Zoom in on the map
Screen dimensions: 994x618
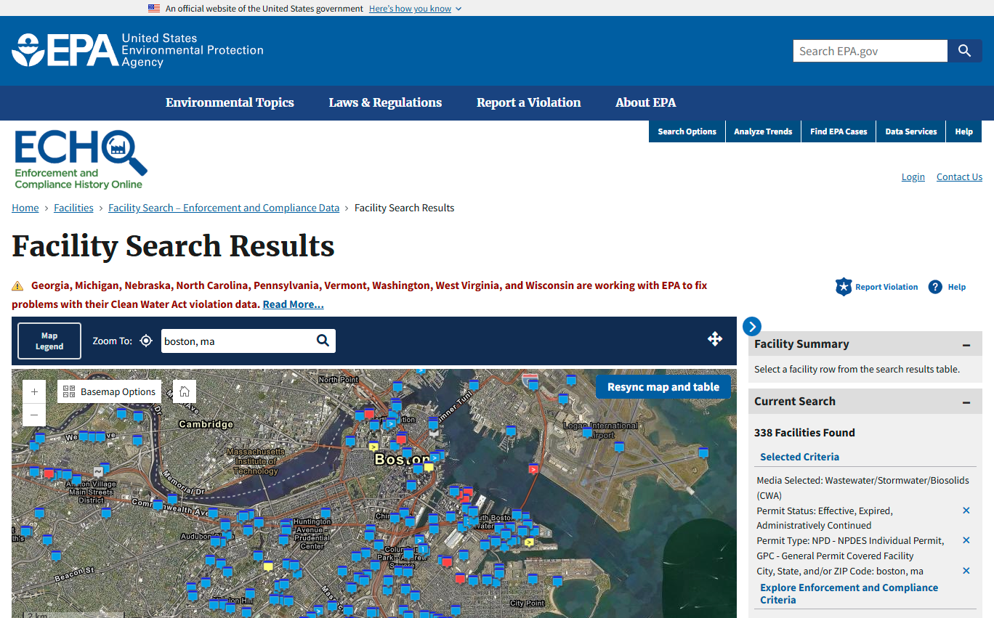click(34, 391)
